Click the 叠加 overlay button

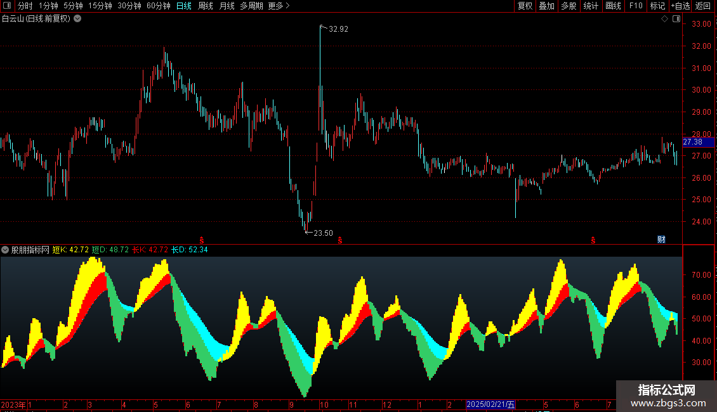pyautogui.click(x=546, y=6)
